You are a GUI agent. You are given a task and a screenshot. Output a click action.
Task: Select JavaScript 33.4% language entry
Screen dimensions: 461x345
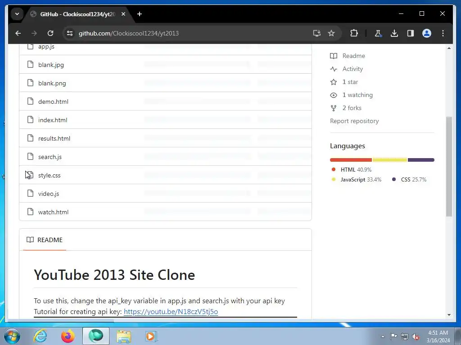(357, 180)
